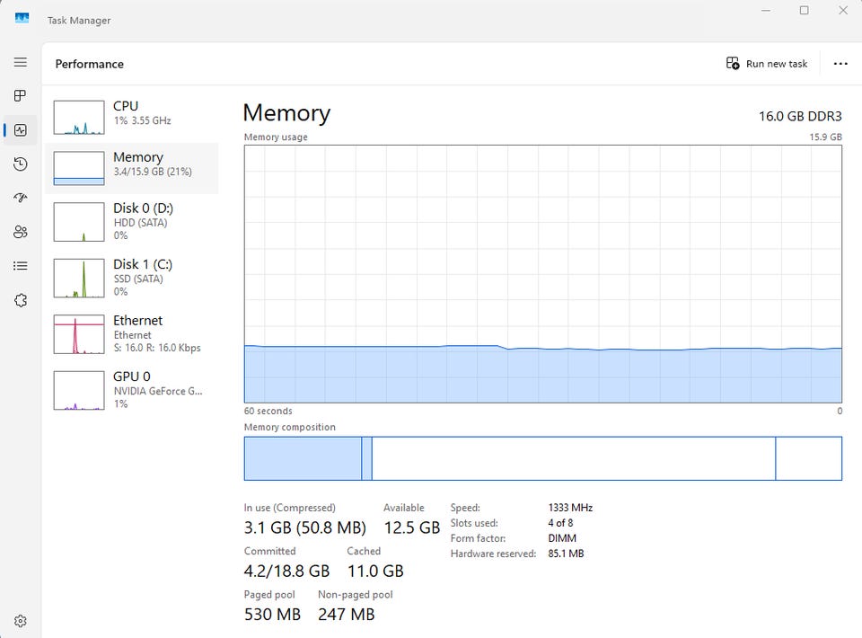The width and height of the screenshot is (862, 638).
Task: Click the In use value 3.1 GB (50.8 MB)
Action: point(304,527)
